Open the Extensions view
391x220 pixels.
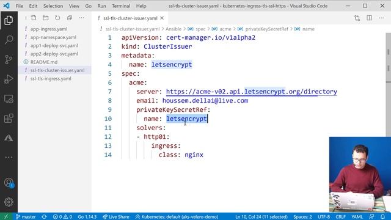pyautogui.click(x=9, y=118)
